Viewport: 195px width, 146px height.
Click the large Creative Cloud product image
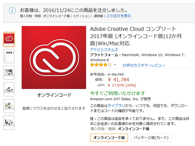54,57
